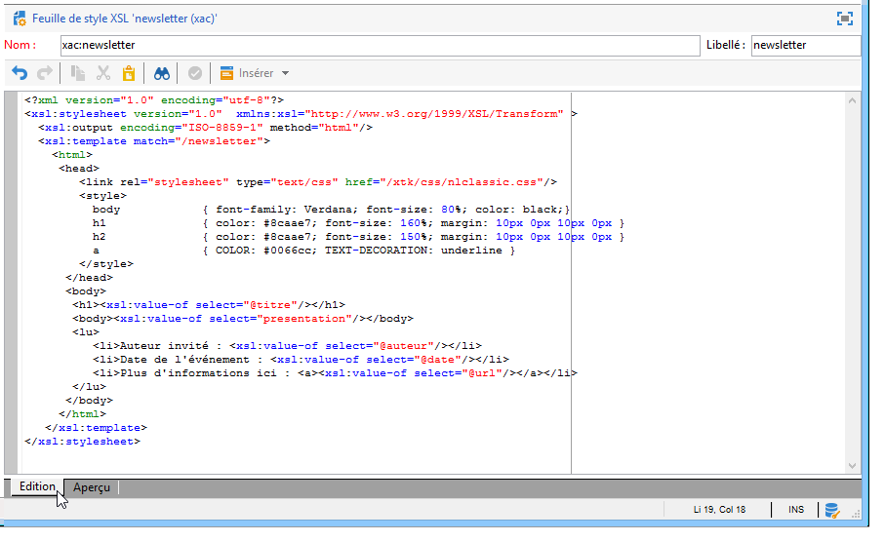Click the Nom label
Image resolution: width=885 pixels, height=542 pixels.
tap(20, 45)
